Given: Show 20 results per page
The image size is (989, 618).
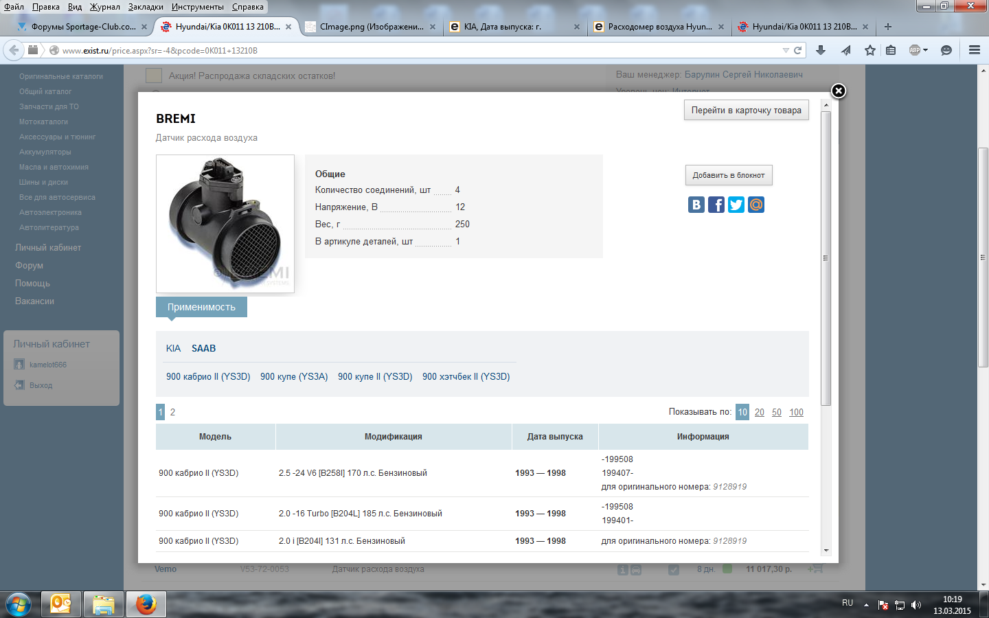Looking at the screenshot, I should (x=759, y=412).
